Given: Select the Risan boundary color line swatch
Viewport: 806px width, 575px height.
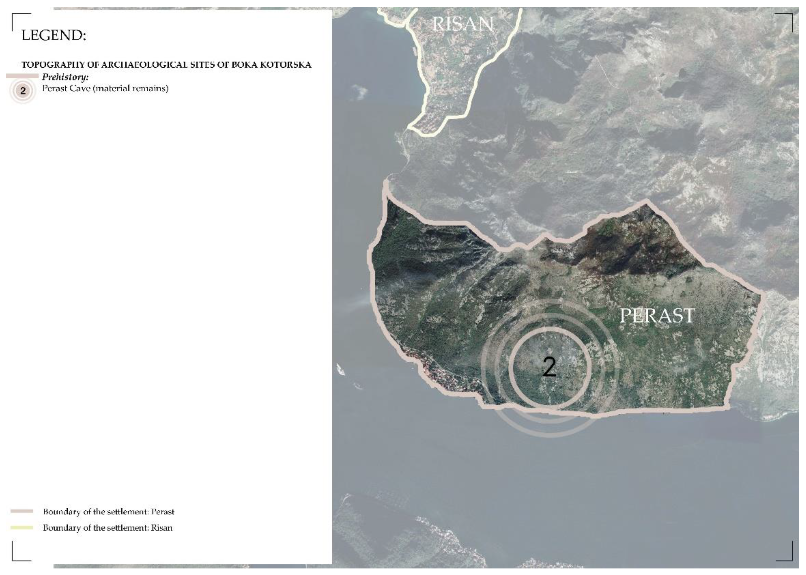Looking at the screenshot, I should (22, 527).
